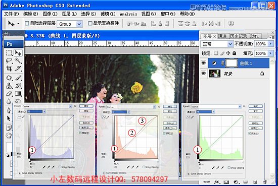Open the 图像(I) menu
Screen dimensions: 278x186
coord(50,14)
